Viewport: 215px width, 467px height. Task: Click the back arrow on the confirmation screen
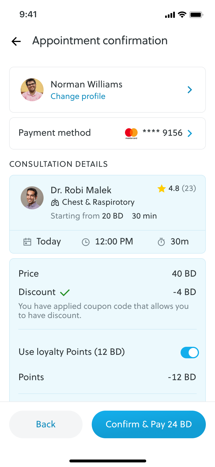(16, 41)
